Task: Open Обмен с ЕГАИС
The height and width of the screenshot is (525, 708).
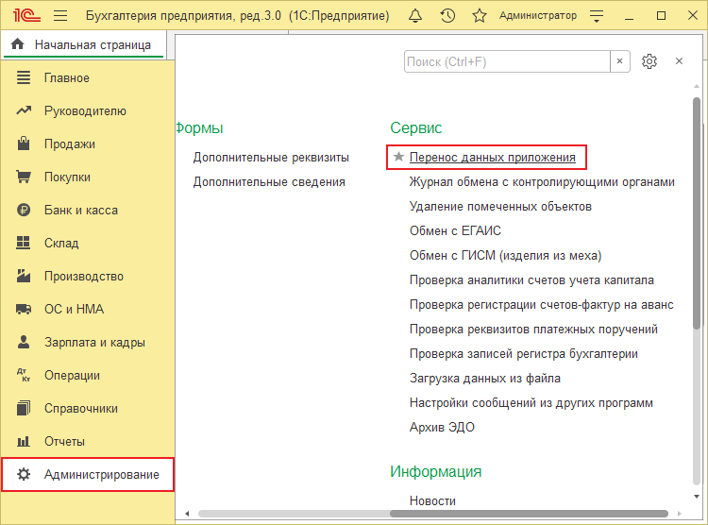Action: [x=455, y=231]
